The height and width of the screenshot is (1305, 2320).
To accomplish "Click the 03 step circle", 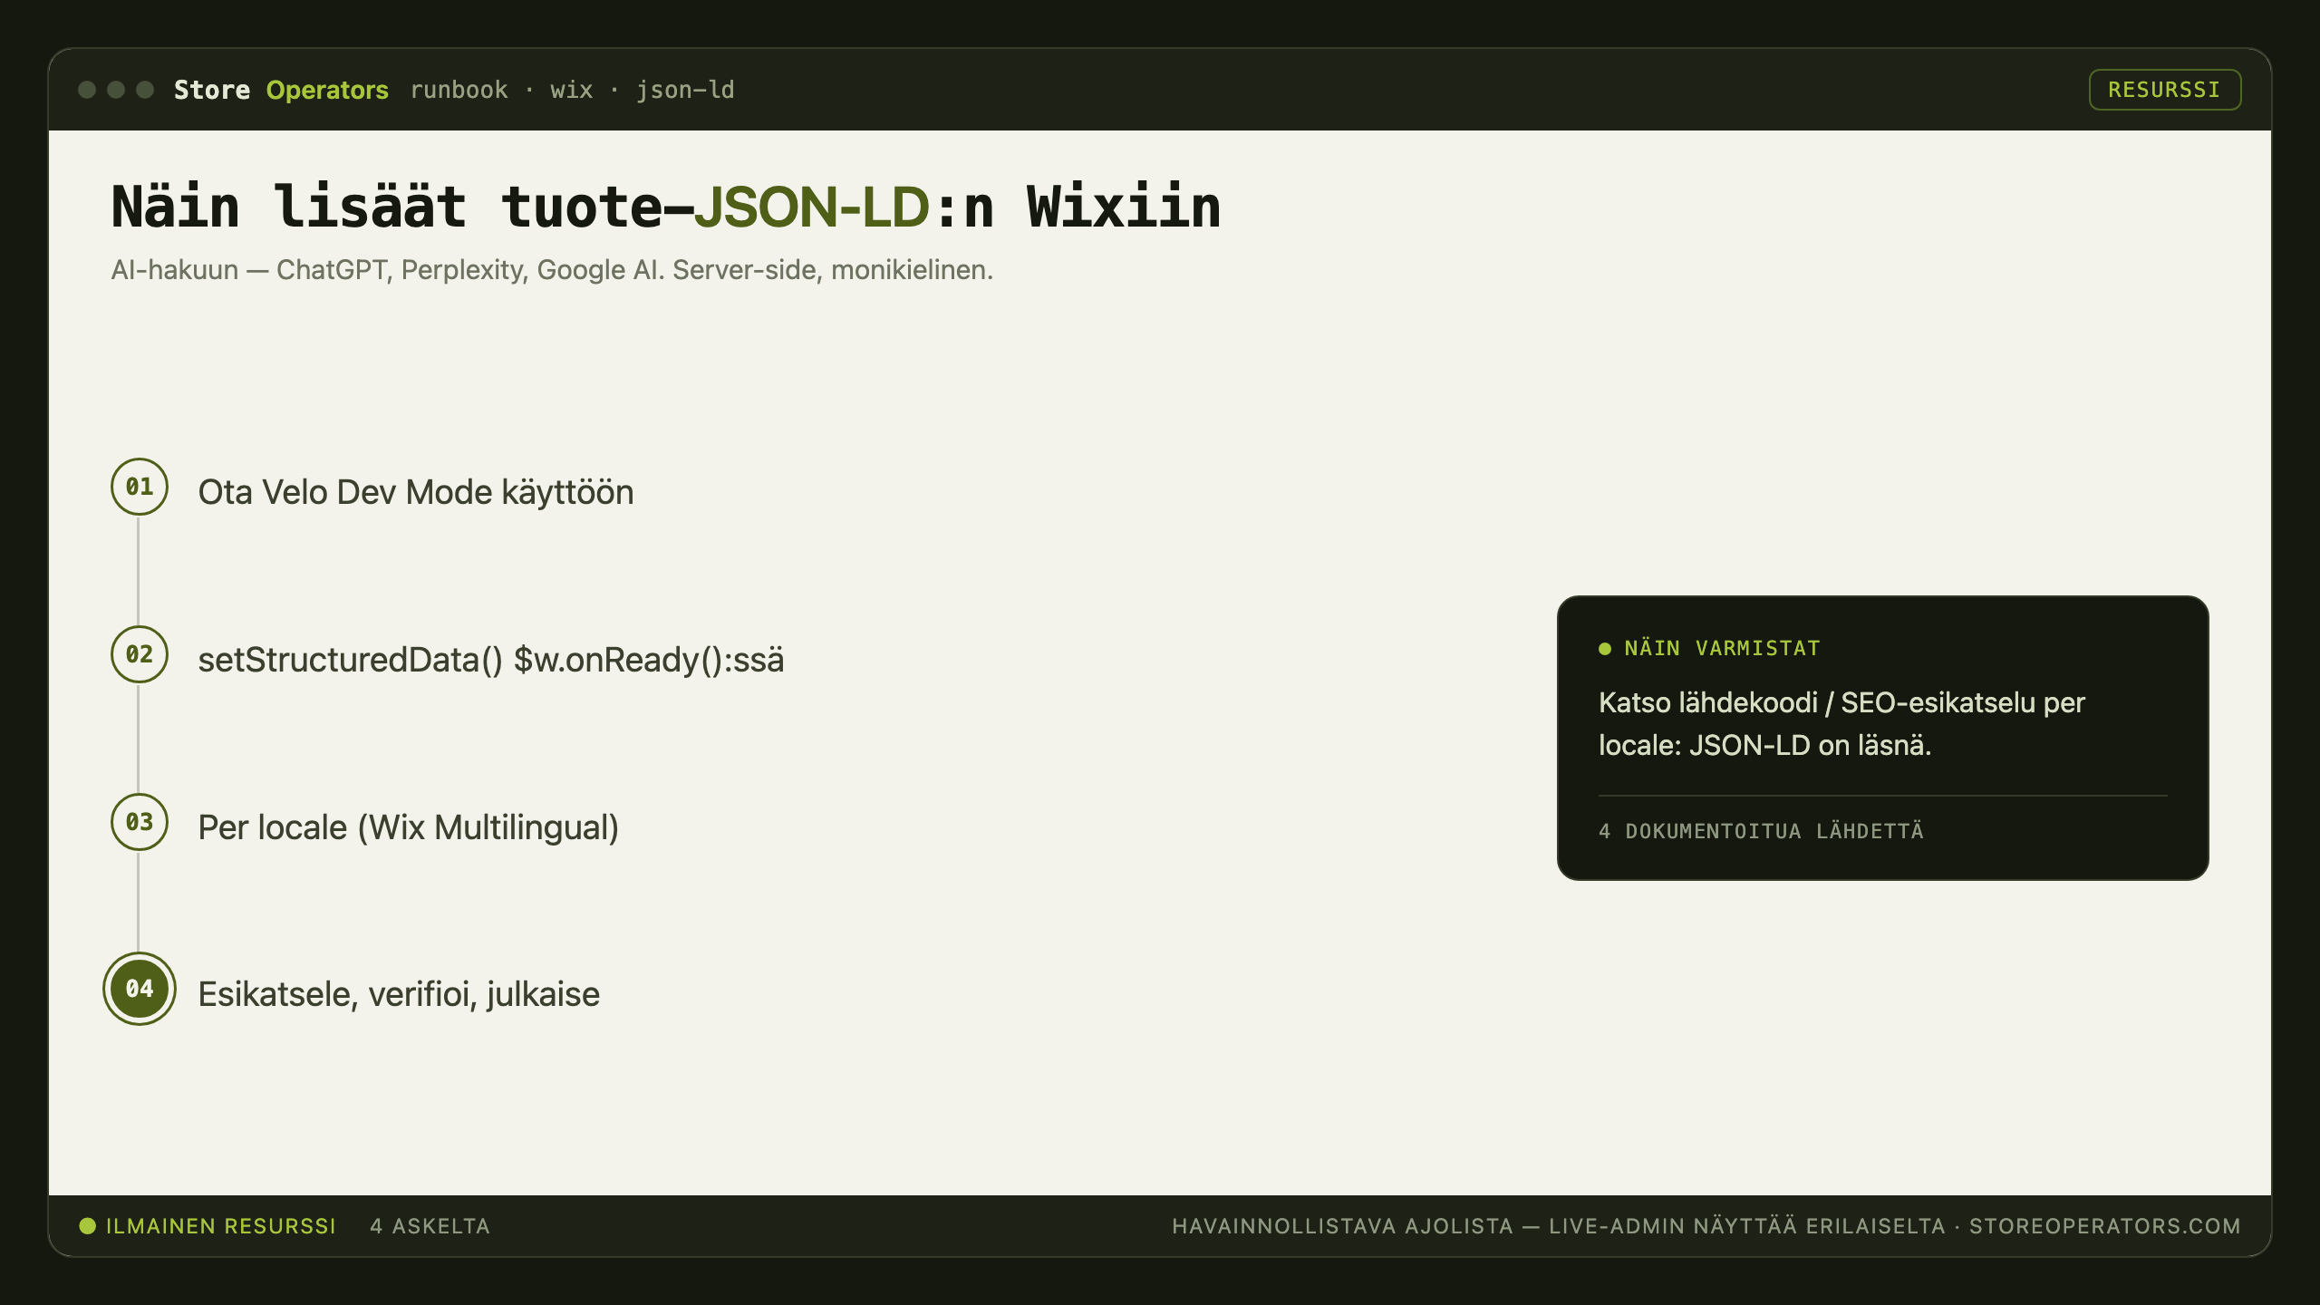I will pos(140,822).
